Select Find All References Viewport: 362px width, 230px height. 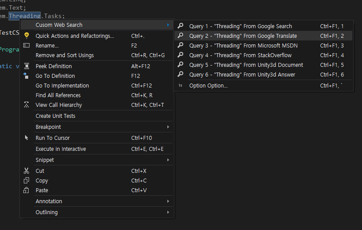pyautogui.click(x=96, y=95)
